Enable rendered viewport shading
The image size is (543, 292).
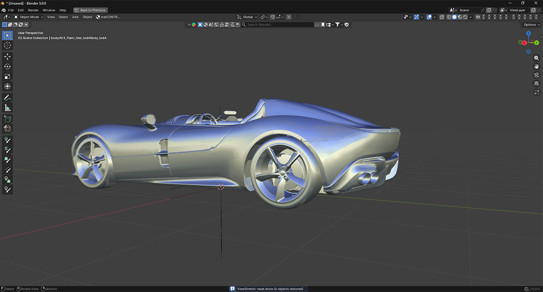pyautogui.click(x=466, y=17)
